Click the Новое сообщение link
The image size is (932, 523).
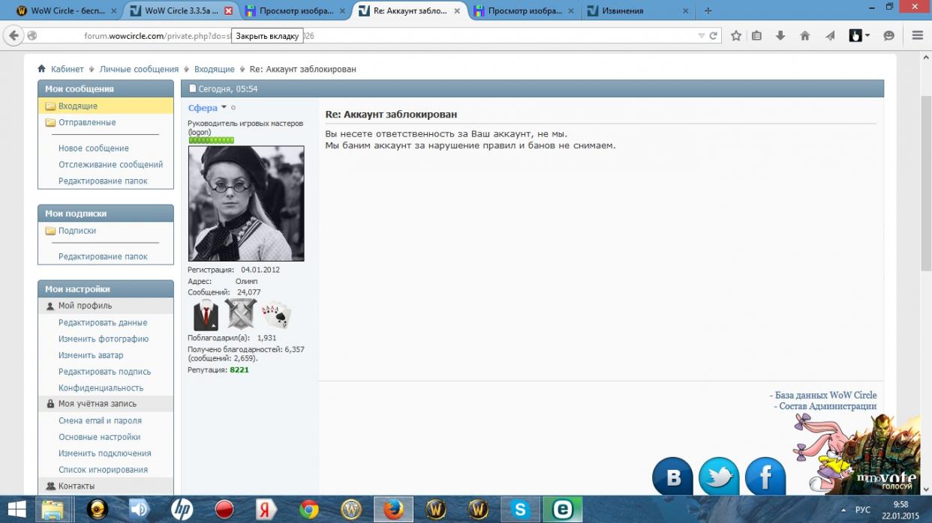(x=94, y=148)
